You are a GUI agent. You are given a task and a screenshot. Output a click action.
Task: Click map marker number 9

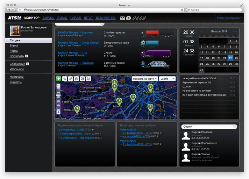click(77, 109)
